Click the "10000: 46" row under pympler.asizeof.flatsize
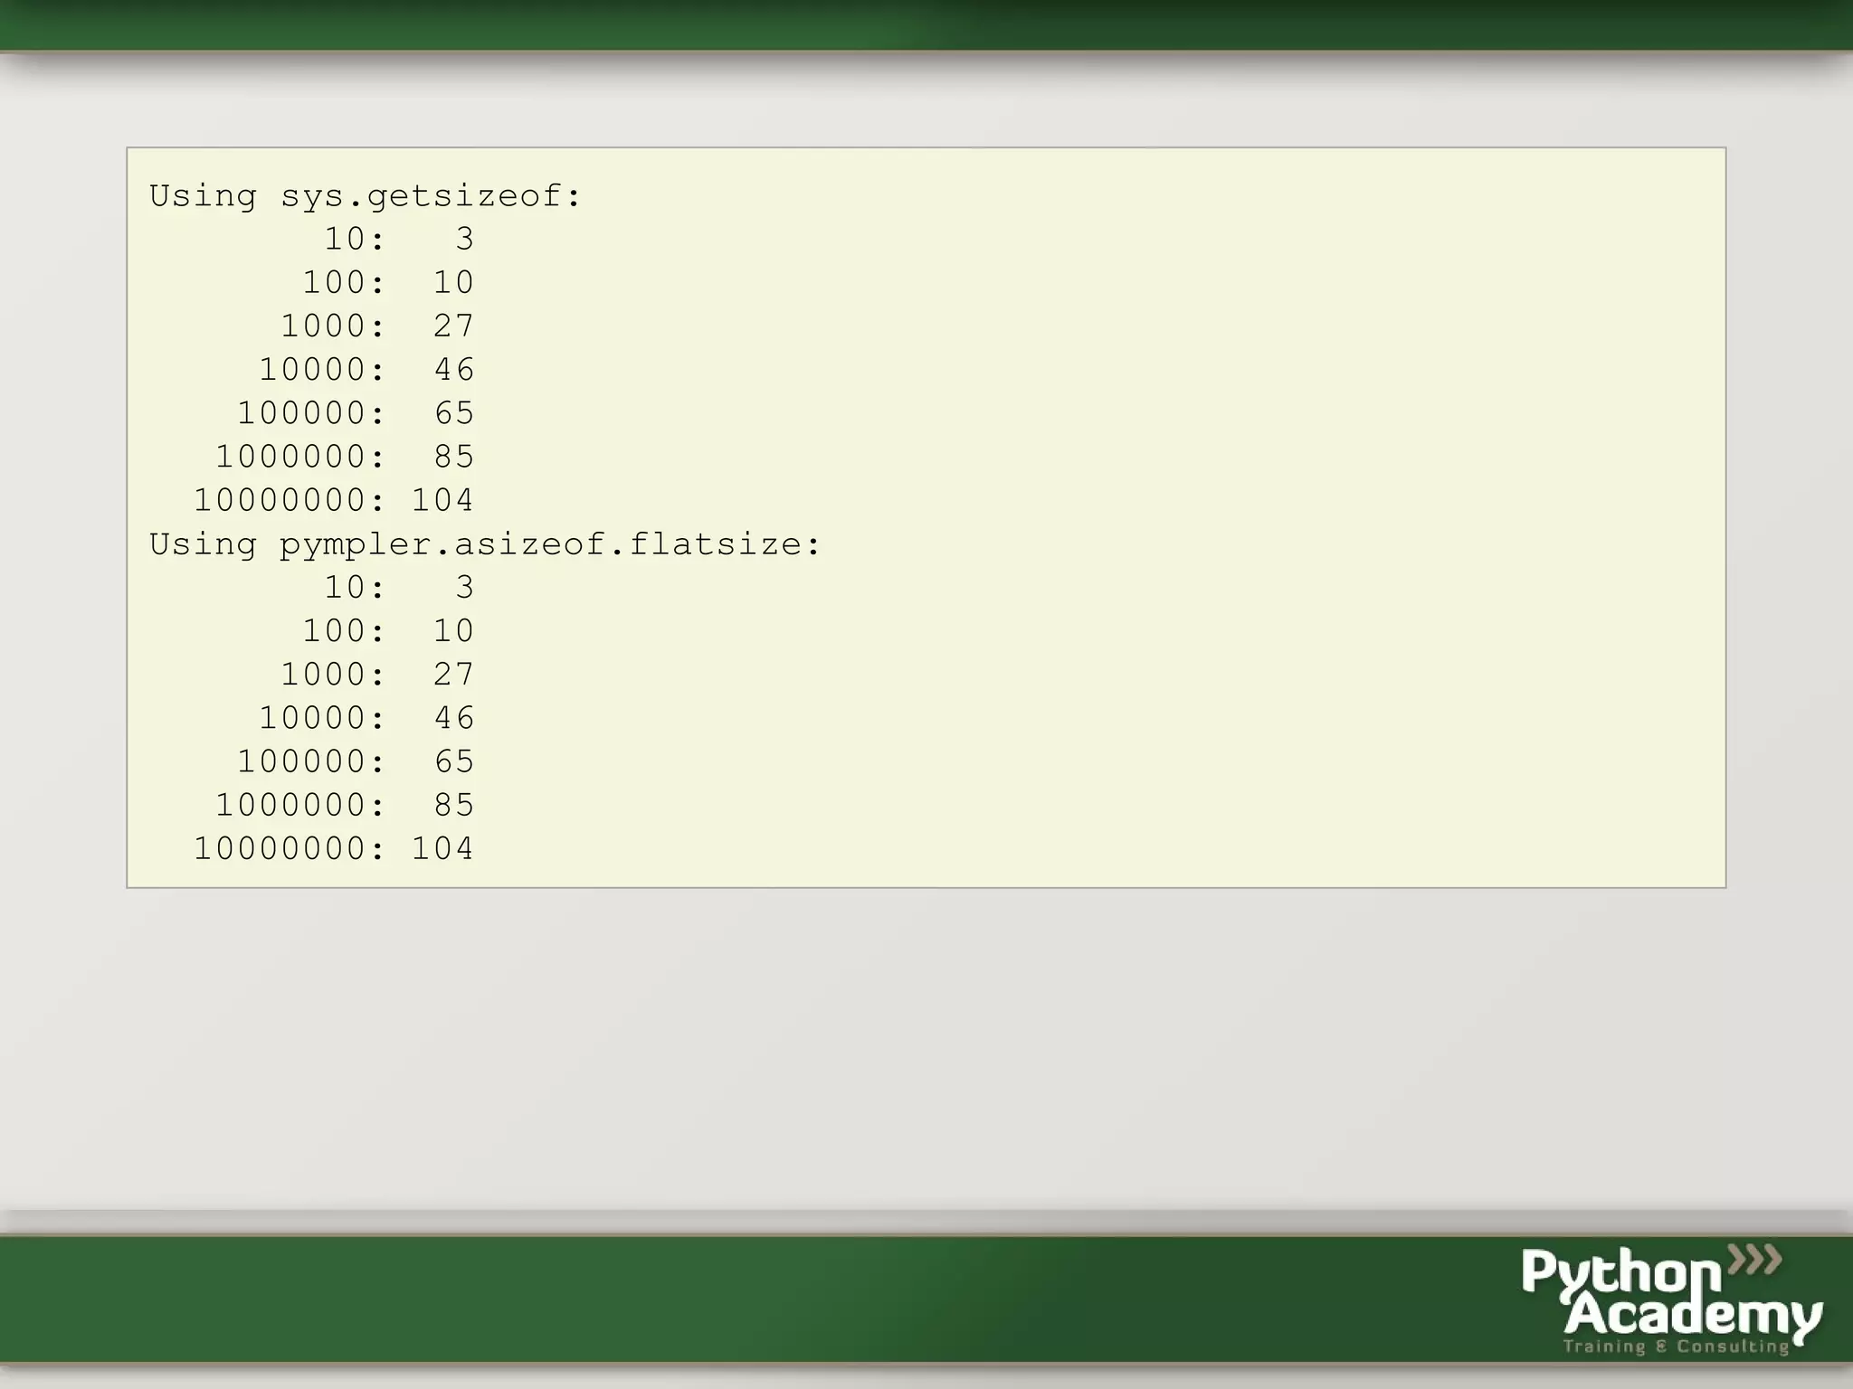The height and width of the screenshot is (1389, 1853). click(366, 717)
